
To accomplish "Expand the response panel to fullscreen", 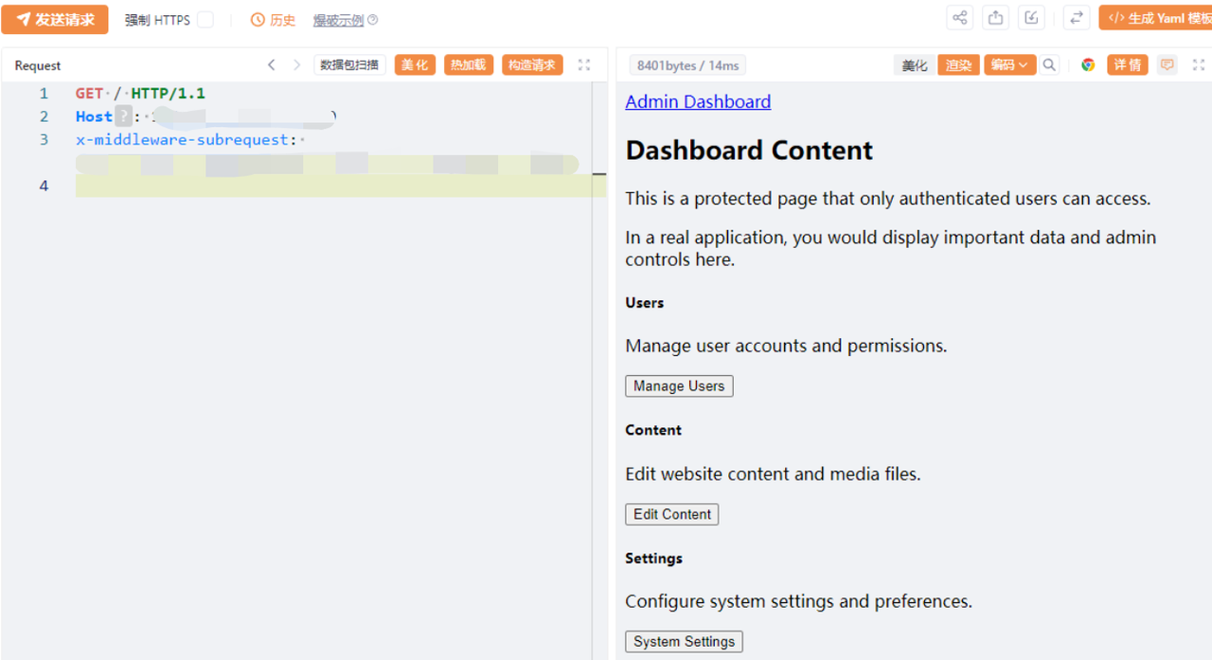I will tap(1198, 65).
